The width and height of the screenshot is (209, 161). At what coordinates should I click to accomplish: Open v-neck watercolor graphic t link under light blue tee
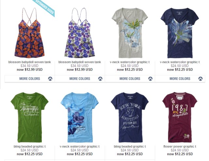click(80, 146)
